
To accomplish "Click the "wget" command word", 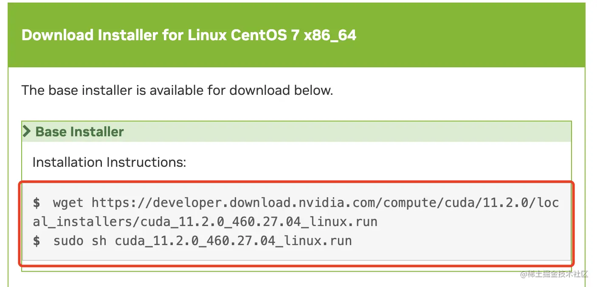I will click(68, 203).
